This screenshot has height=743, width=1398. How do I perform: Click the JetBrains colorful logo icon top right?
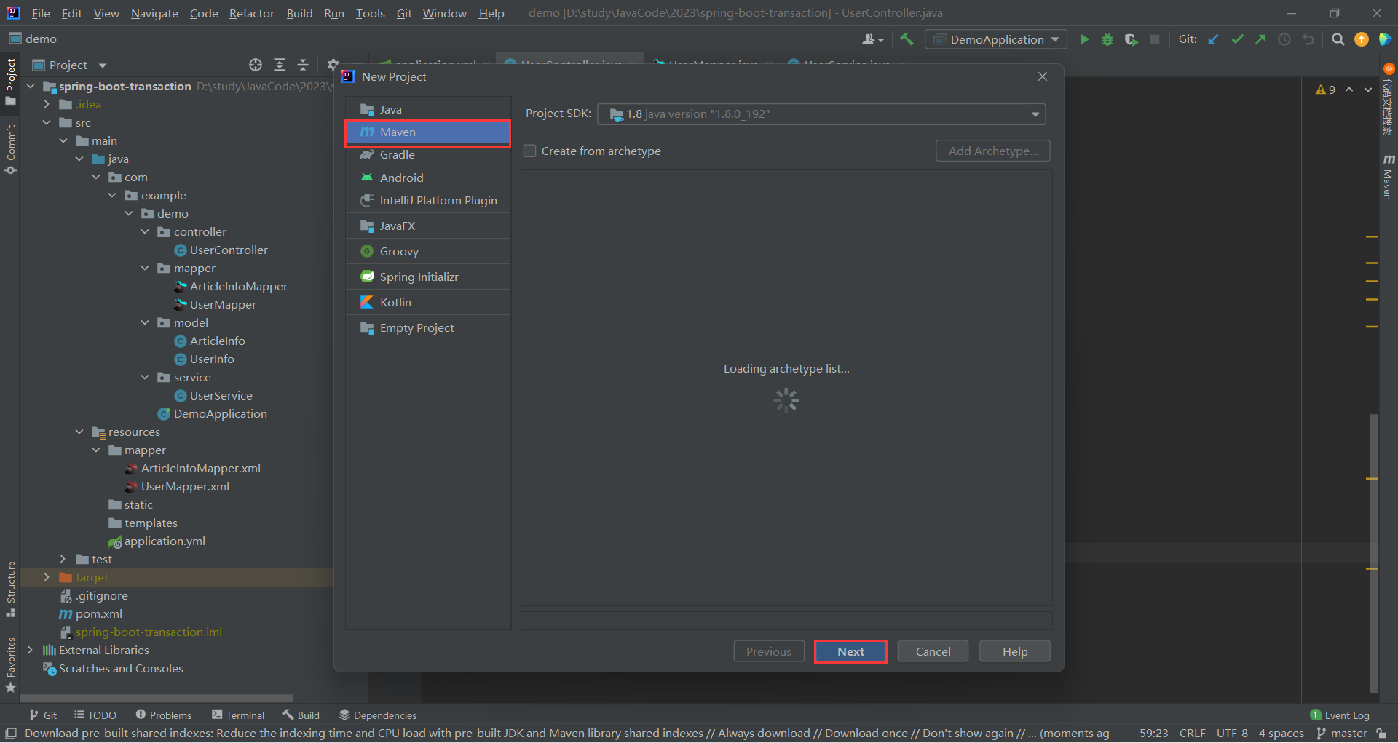1385,39
